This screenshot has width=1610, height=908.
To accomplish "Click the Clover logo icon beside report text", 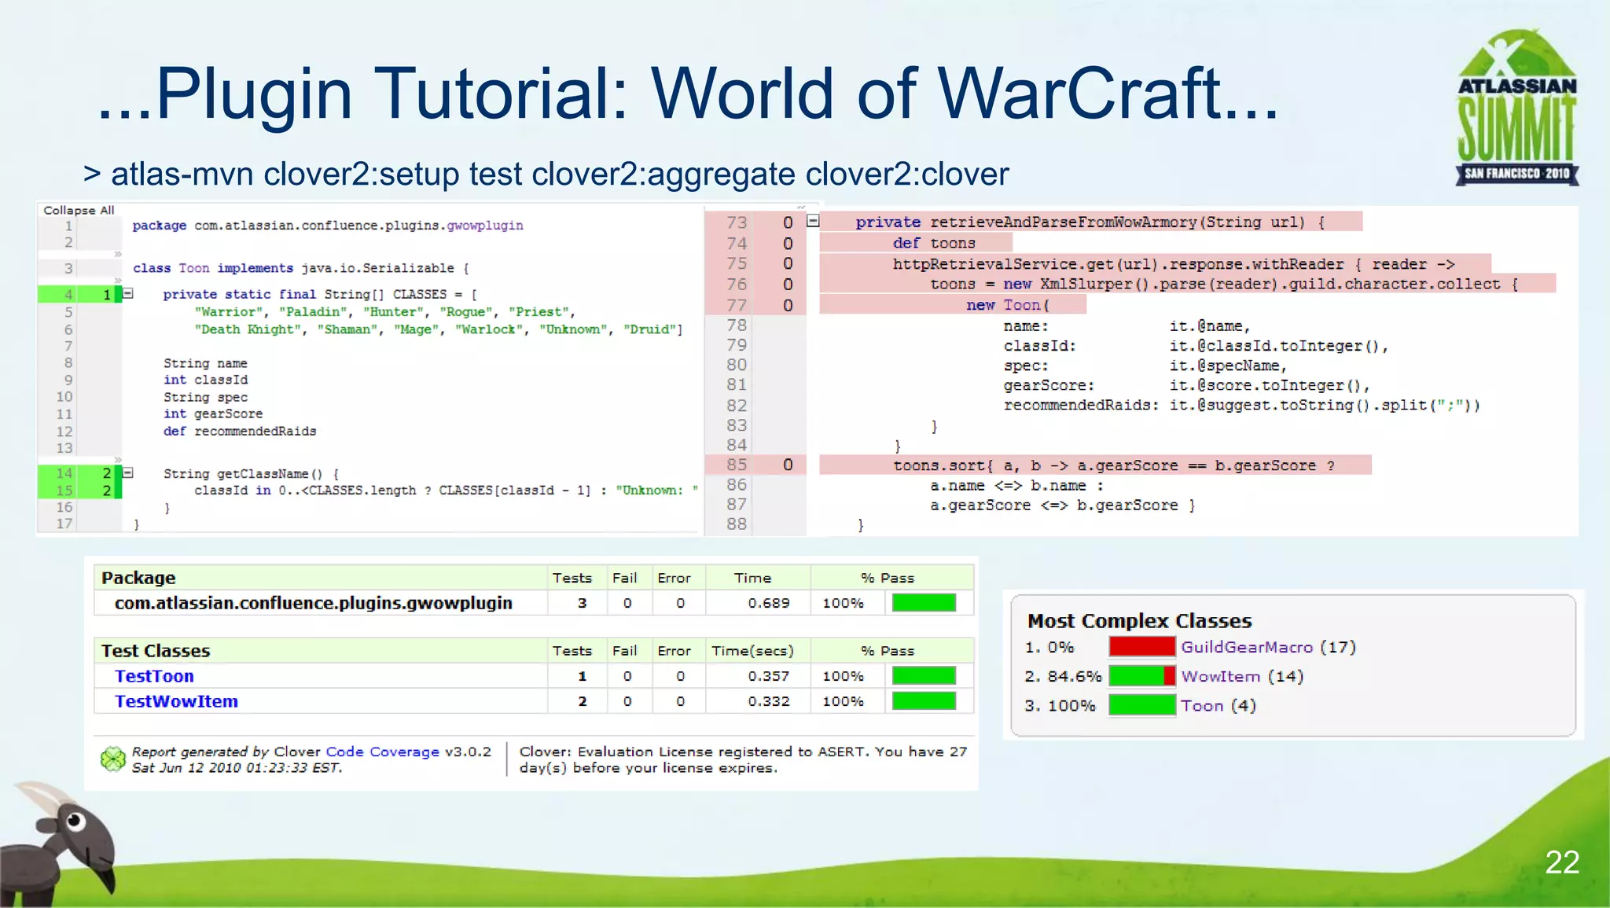I will [x=112, y=759].
